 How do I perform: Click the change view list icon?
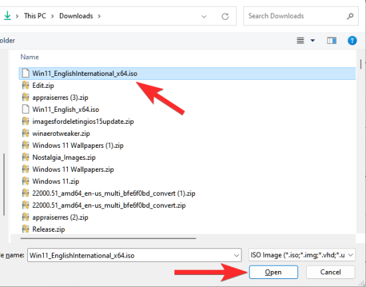pos(300,41)
